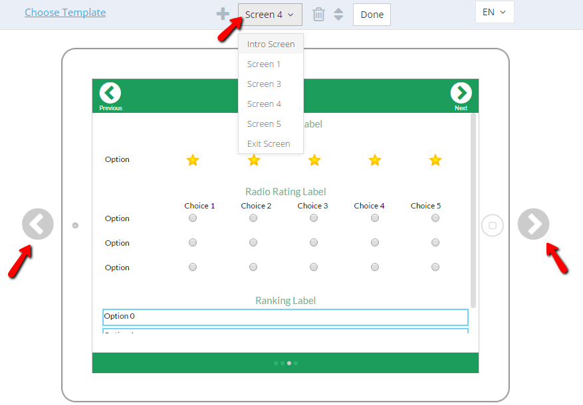Choose Screen 4 from the list
This screenshot has width=583, height=405.
point(271,104)
